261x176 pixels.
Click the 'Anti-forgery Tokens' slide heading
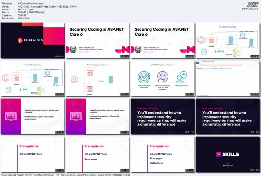pos(98,65)
